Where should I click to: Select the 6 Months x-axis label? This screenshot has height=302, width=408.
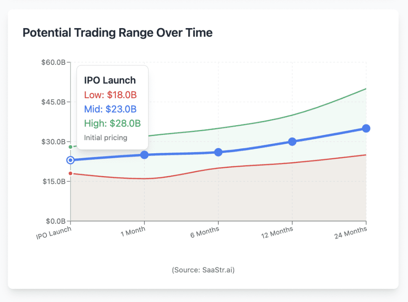[x=205, y=232]
